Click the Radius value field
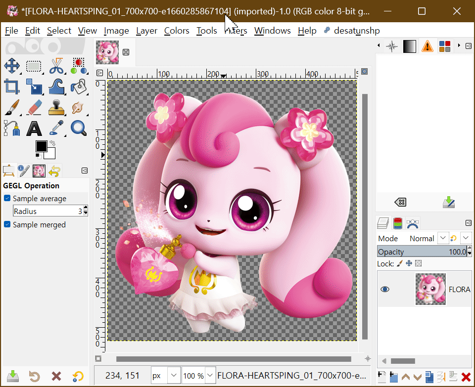Viewport: 475px width, 387px height. tap(48, 211)
